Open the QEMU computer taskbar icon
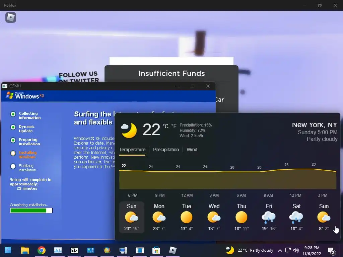The height and width of the screenshot is (257, 343). (123, 250)
